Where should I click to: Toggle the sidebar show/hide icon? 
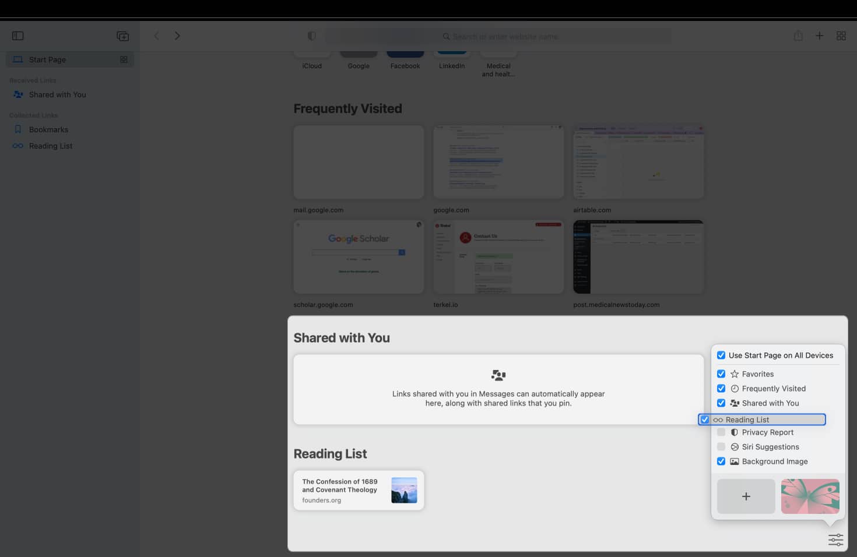(x=18, y=36)
